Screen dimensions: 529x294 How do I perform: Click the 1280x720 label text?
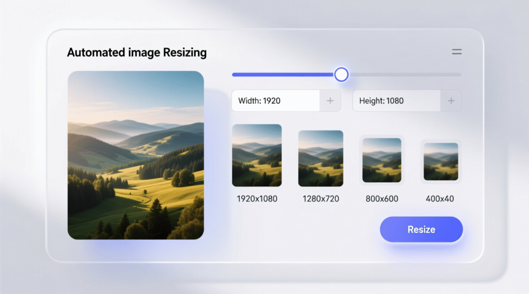click(321, 199)
